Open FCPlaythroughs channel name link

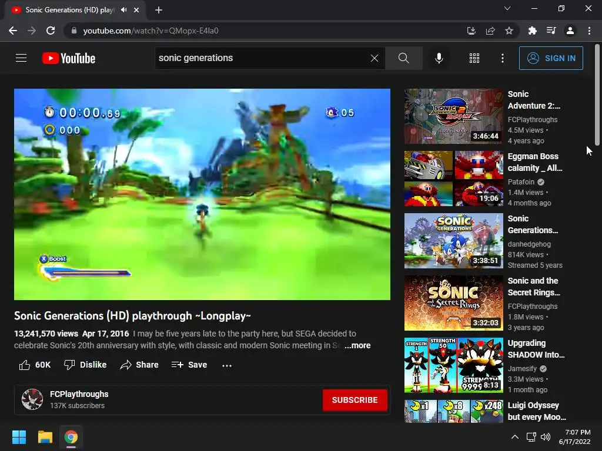pyautogui.click(x=79, y=394)
